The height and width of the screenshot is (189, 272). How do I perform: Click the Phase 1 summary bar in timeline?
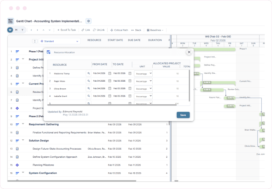click(214, 50)
